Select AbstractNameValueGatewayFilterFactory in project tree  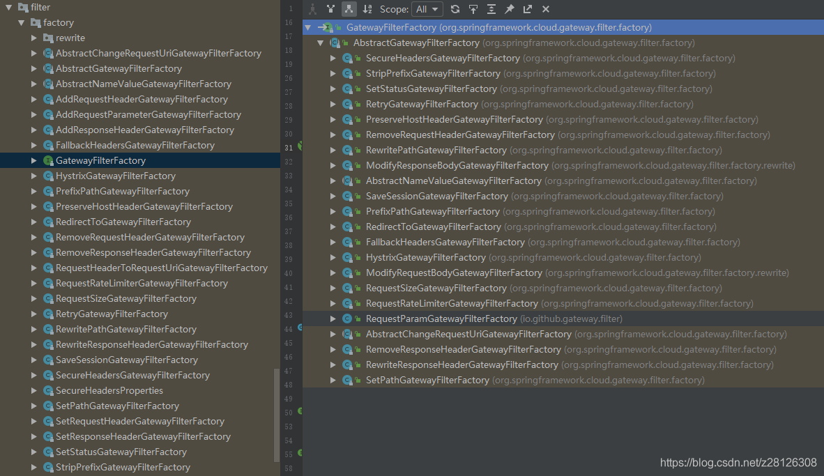[x=144, y=84]
